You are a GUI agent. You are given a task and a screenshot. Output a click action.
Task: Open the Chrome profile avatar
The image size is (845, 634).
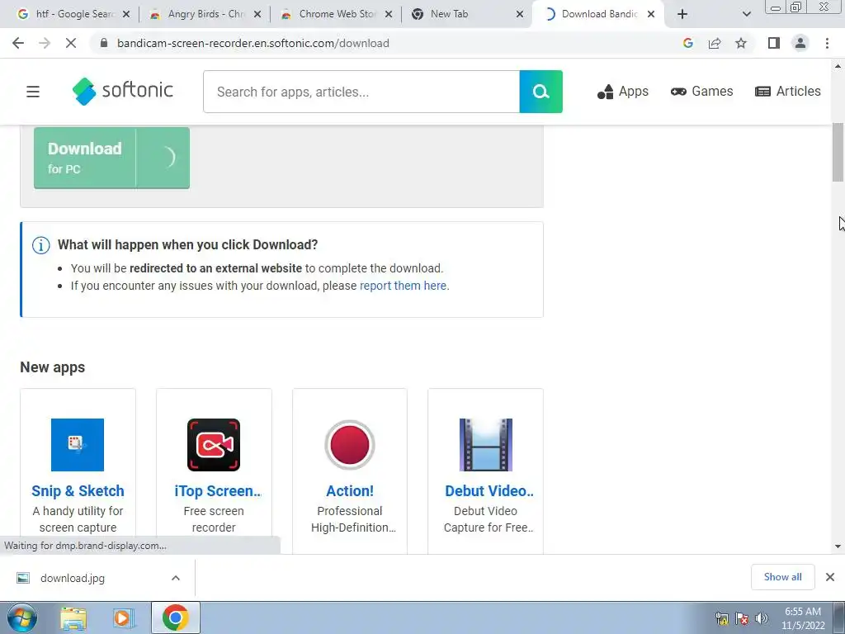pos(800,43)
